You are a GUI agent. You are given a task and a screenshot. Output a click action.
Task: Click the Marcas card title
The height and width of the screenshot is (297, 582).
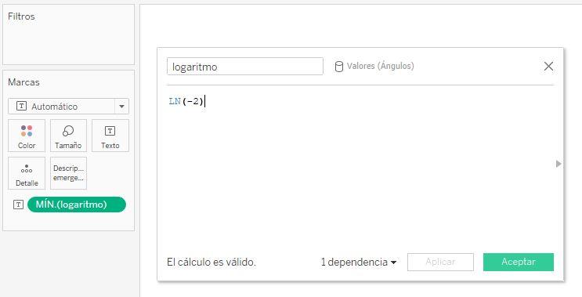[x=23, y=82]
